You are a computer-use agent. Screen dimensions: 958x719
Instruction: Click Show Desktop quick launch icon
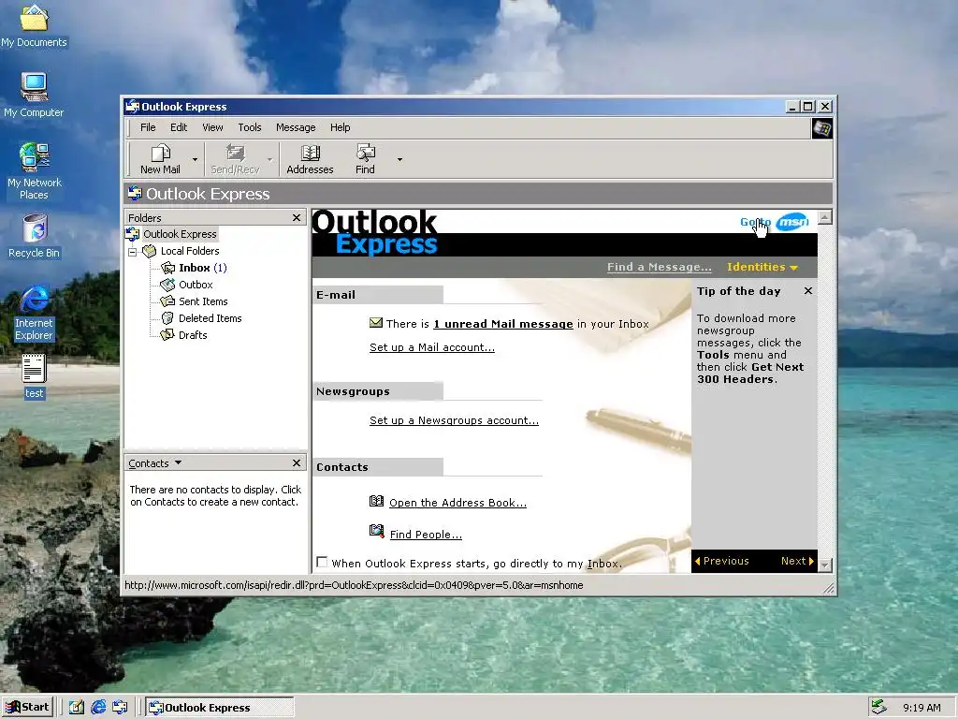click(76, 708)
